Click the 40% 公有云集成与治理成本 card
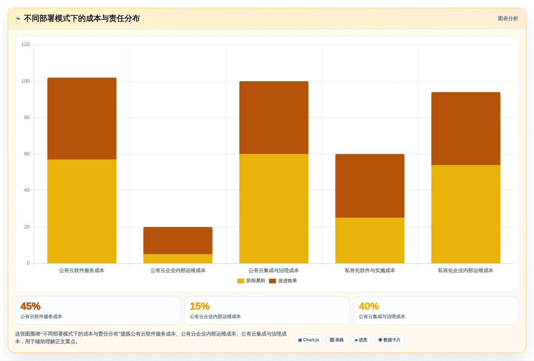Screen dimensions: 534x361 [436, 310]
